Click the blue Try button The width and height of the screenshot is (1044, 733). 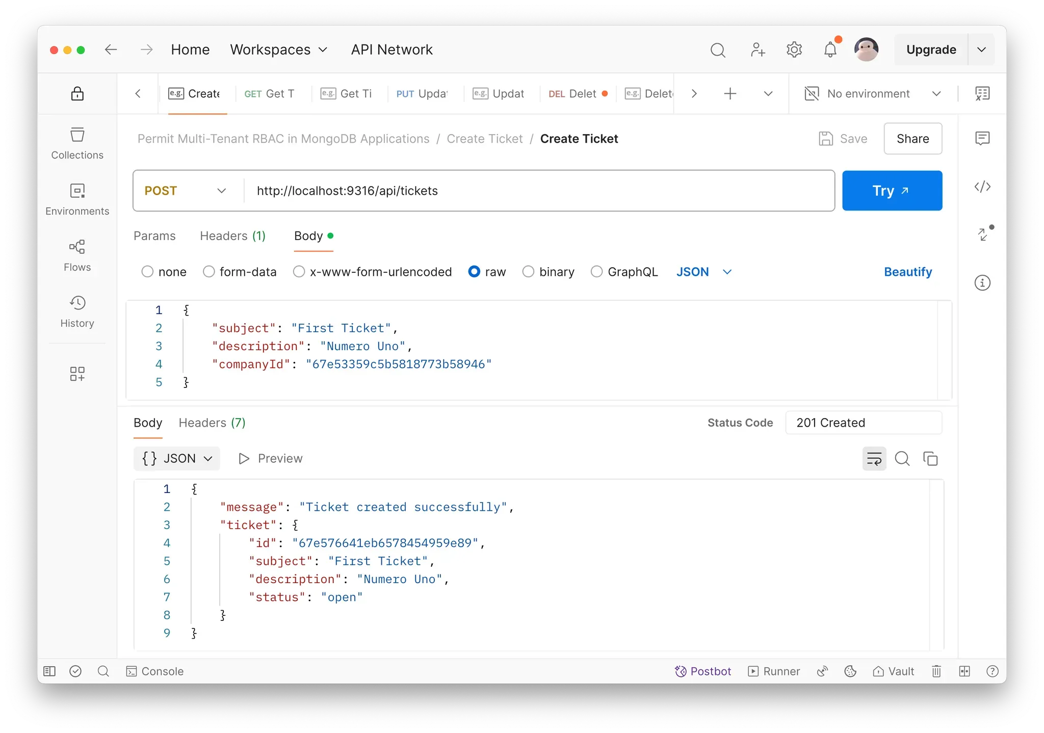[x=892, y=191]
